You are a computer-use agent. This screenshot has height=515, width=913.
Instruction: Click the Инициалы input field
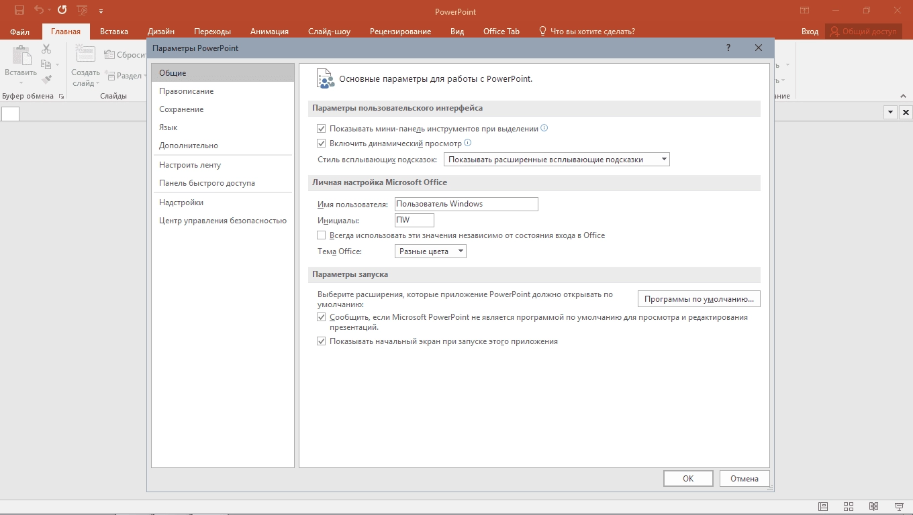point(414,220)
